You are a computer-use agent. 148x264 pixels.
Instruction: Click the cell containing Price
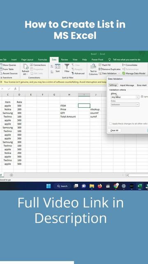[69, 109]
